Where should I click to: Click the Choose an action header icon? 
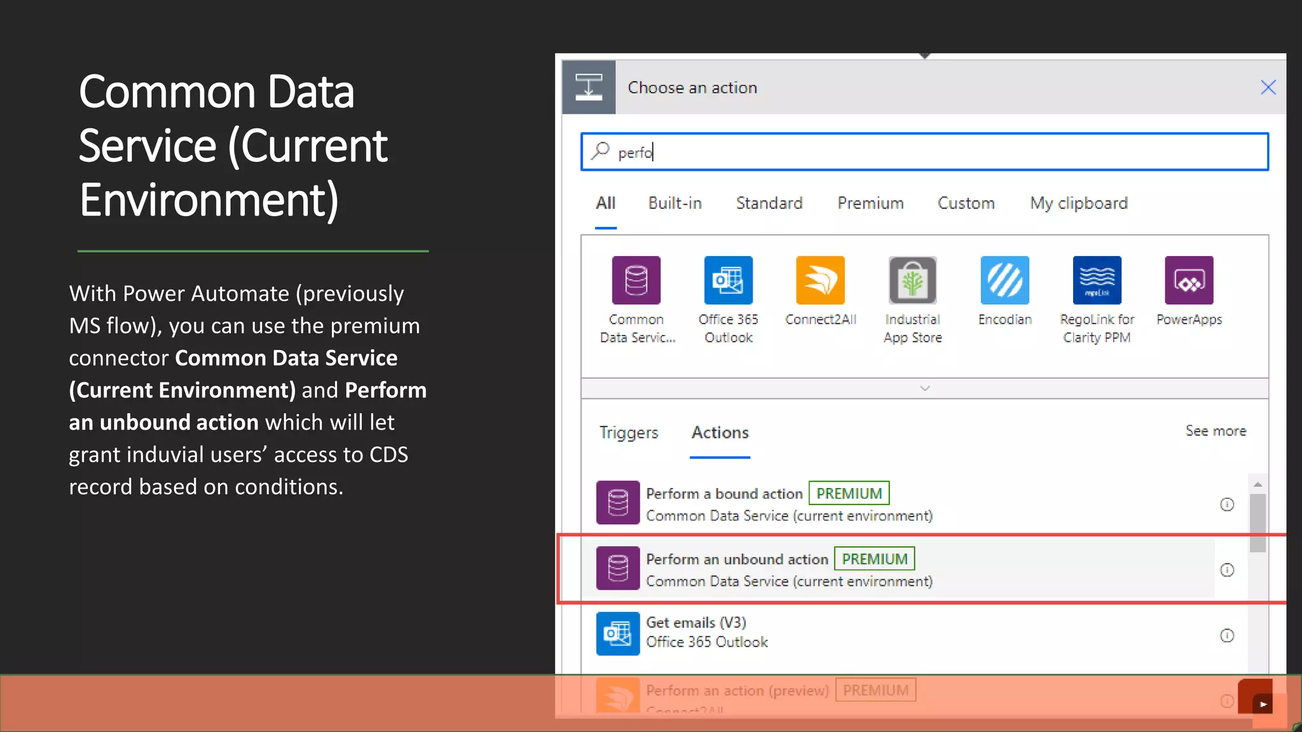(589, 87)
